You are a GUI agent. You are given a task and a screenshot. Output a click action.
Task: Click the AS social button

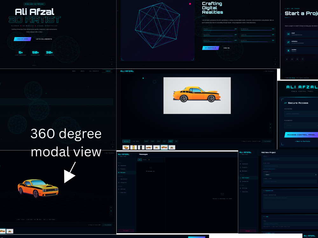point(292,59)
